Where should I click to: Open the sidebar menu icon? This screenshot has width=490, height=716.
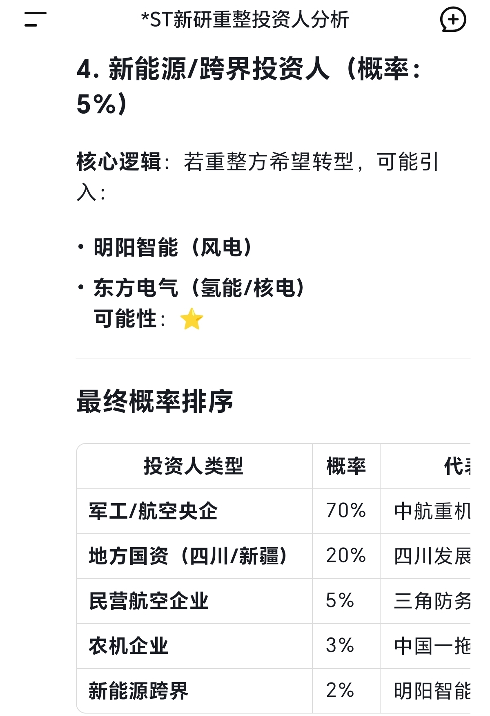coord(36,19)
